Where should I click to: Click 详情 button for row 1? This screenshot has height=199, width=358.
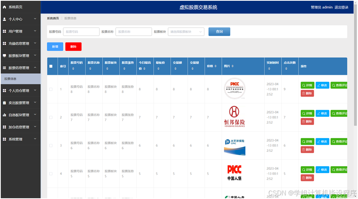click(307, 85)
